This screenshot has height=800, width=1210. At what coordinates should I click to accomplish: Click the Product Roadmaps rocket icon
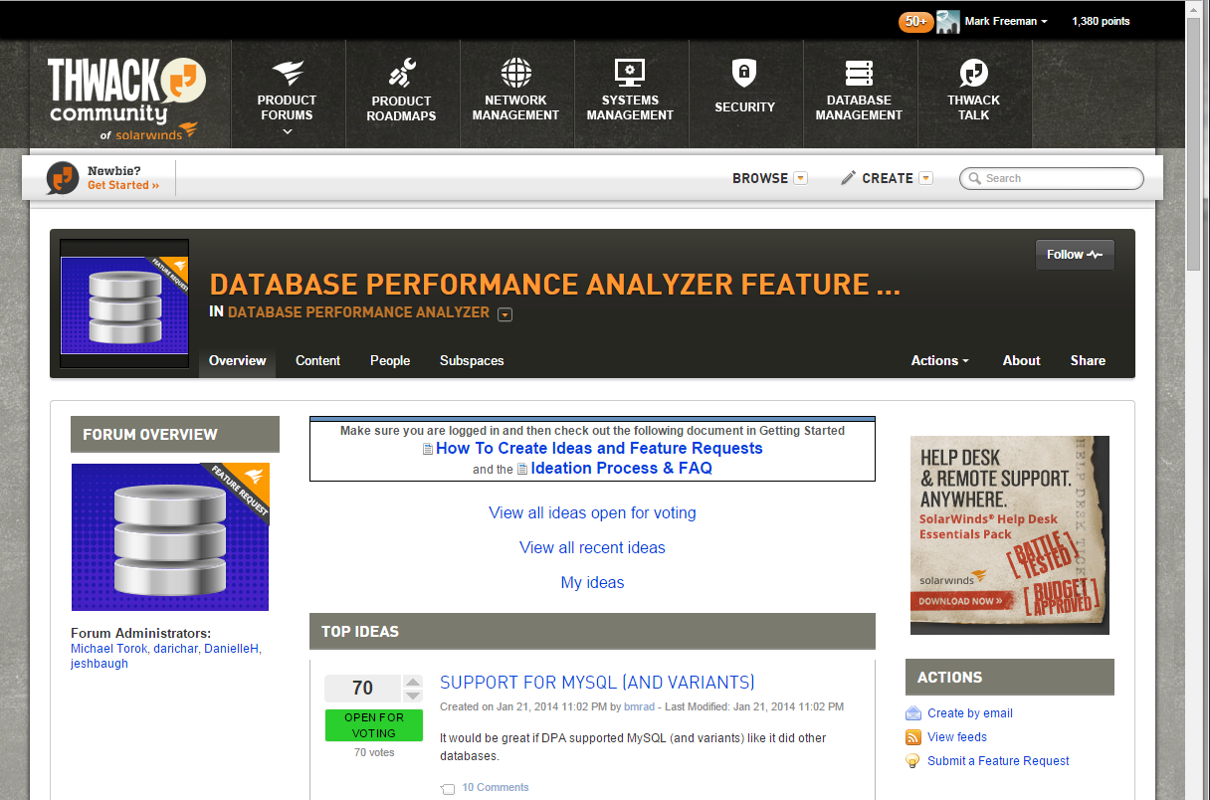tap(401, 74)
